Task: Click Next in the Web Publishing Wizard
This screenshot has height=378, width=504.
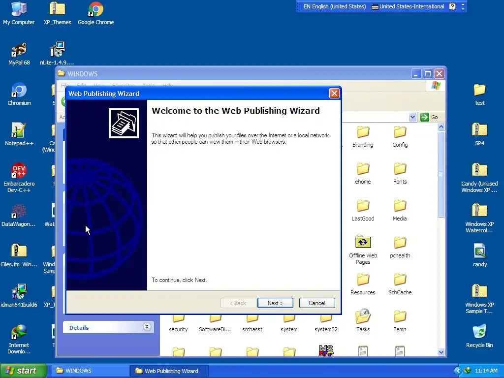Action: pos(275,303)
